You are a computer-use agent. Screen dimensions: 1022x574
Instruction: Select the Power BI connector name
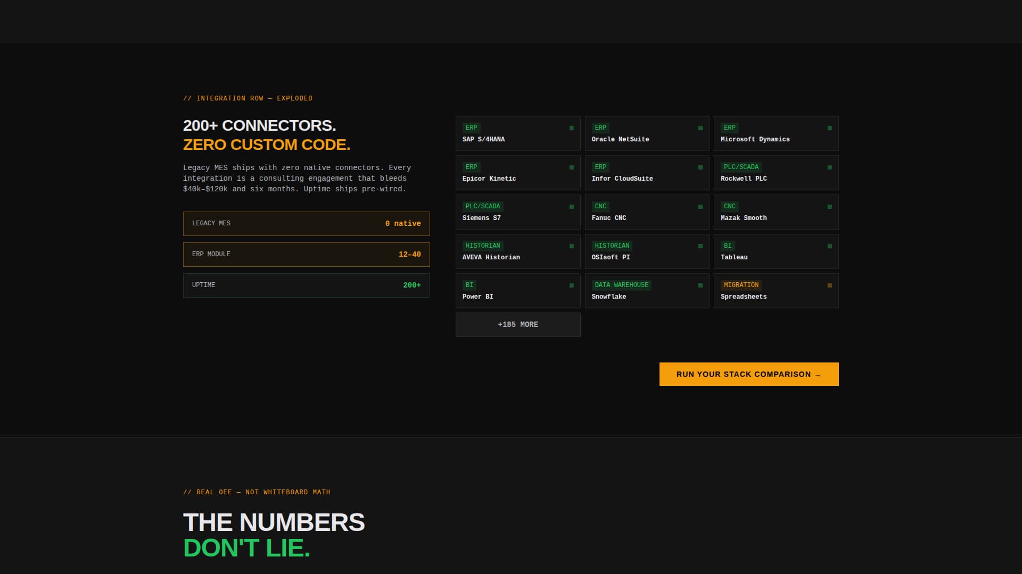coord(478,297)
